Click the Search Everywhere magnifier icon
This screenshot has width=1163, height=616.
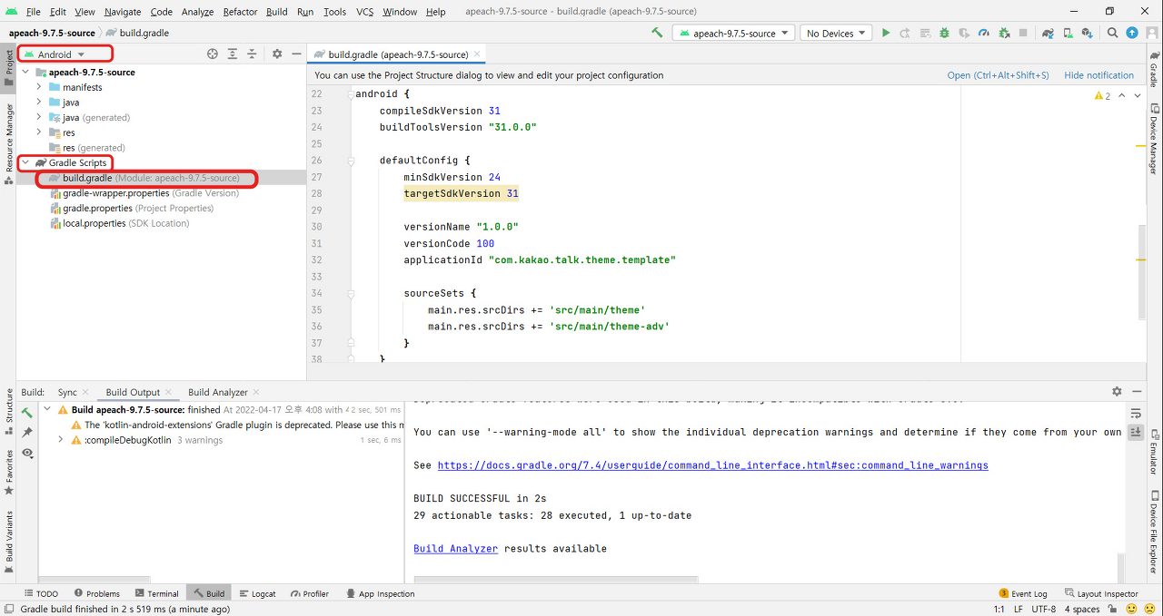point(1112,32)
